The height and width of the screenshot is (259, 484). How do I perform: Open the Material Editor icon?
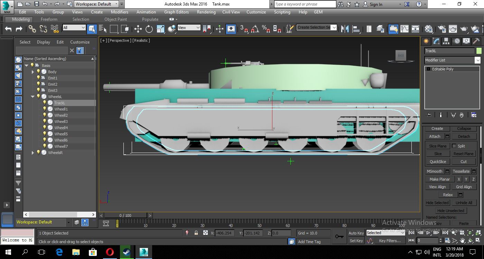tap(429, 29)
